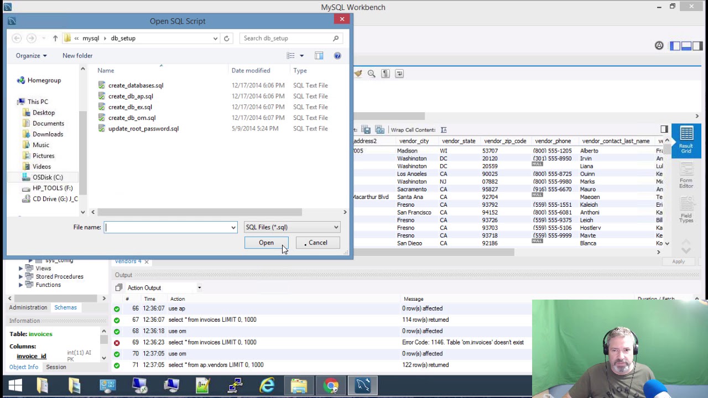Open the Action Output dropdown
The height and width of the screenshot is (398, 708).
(199, 288)
